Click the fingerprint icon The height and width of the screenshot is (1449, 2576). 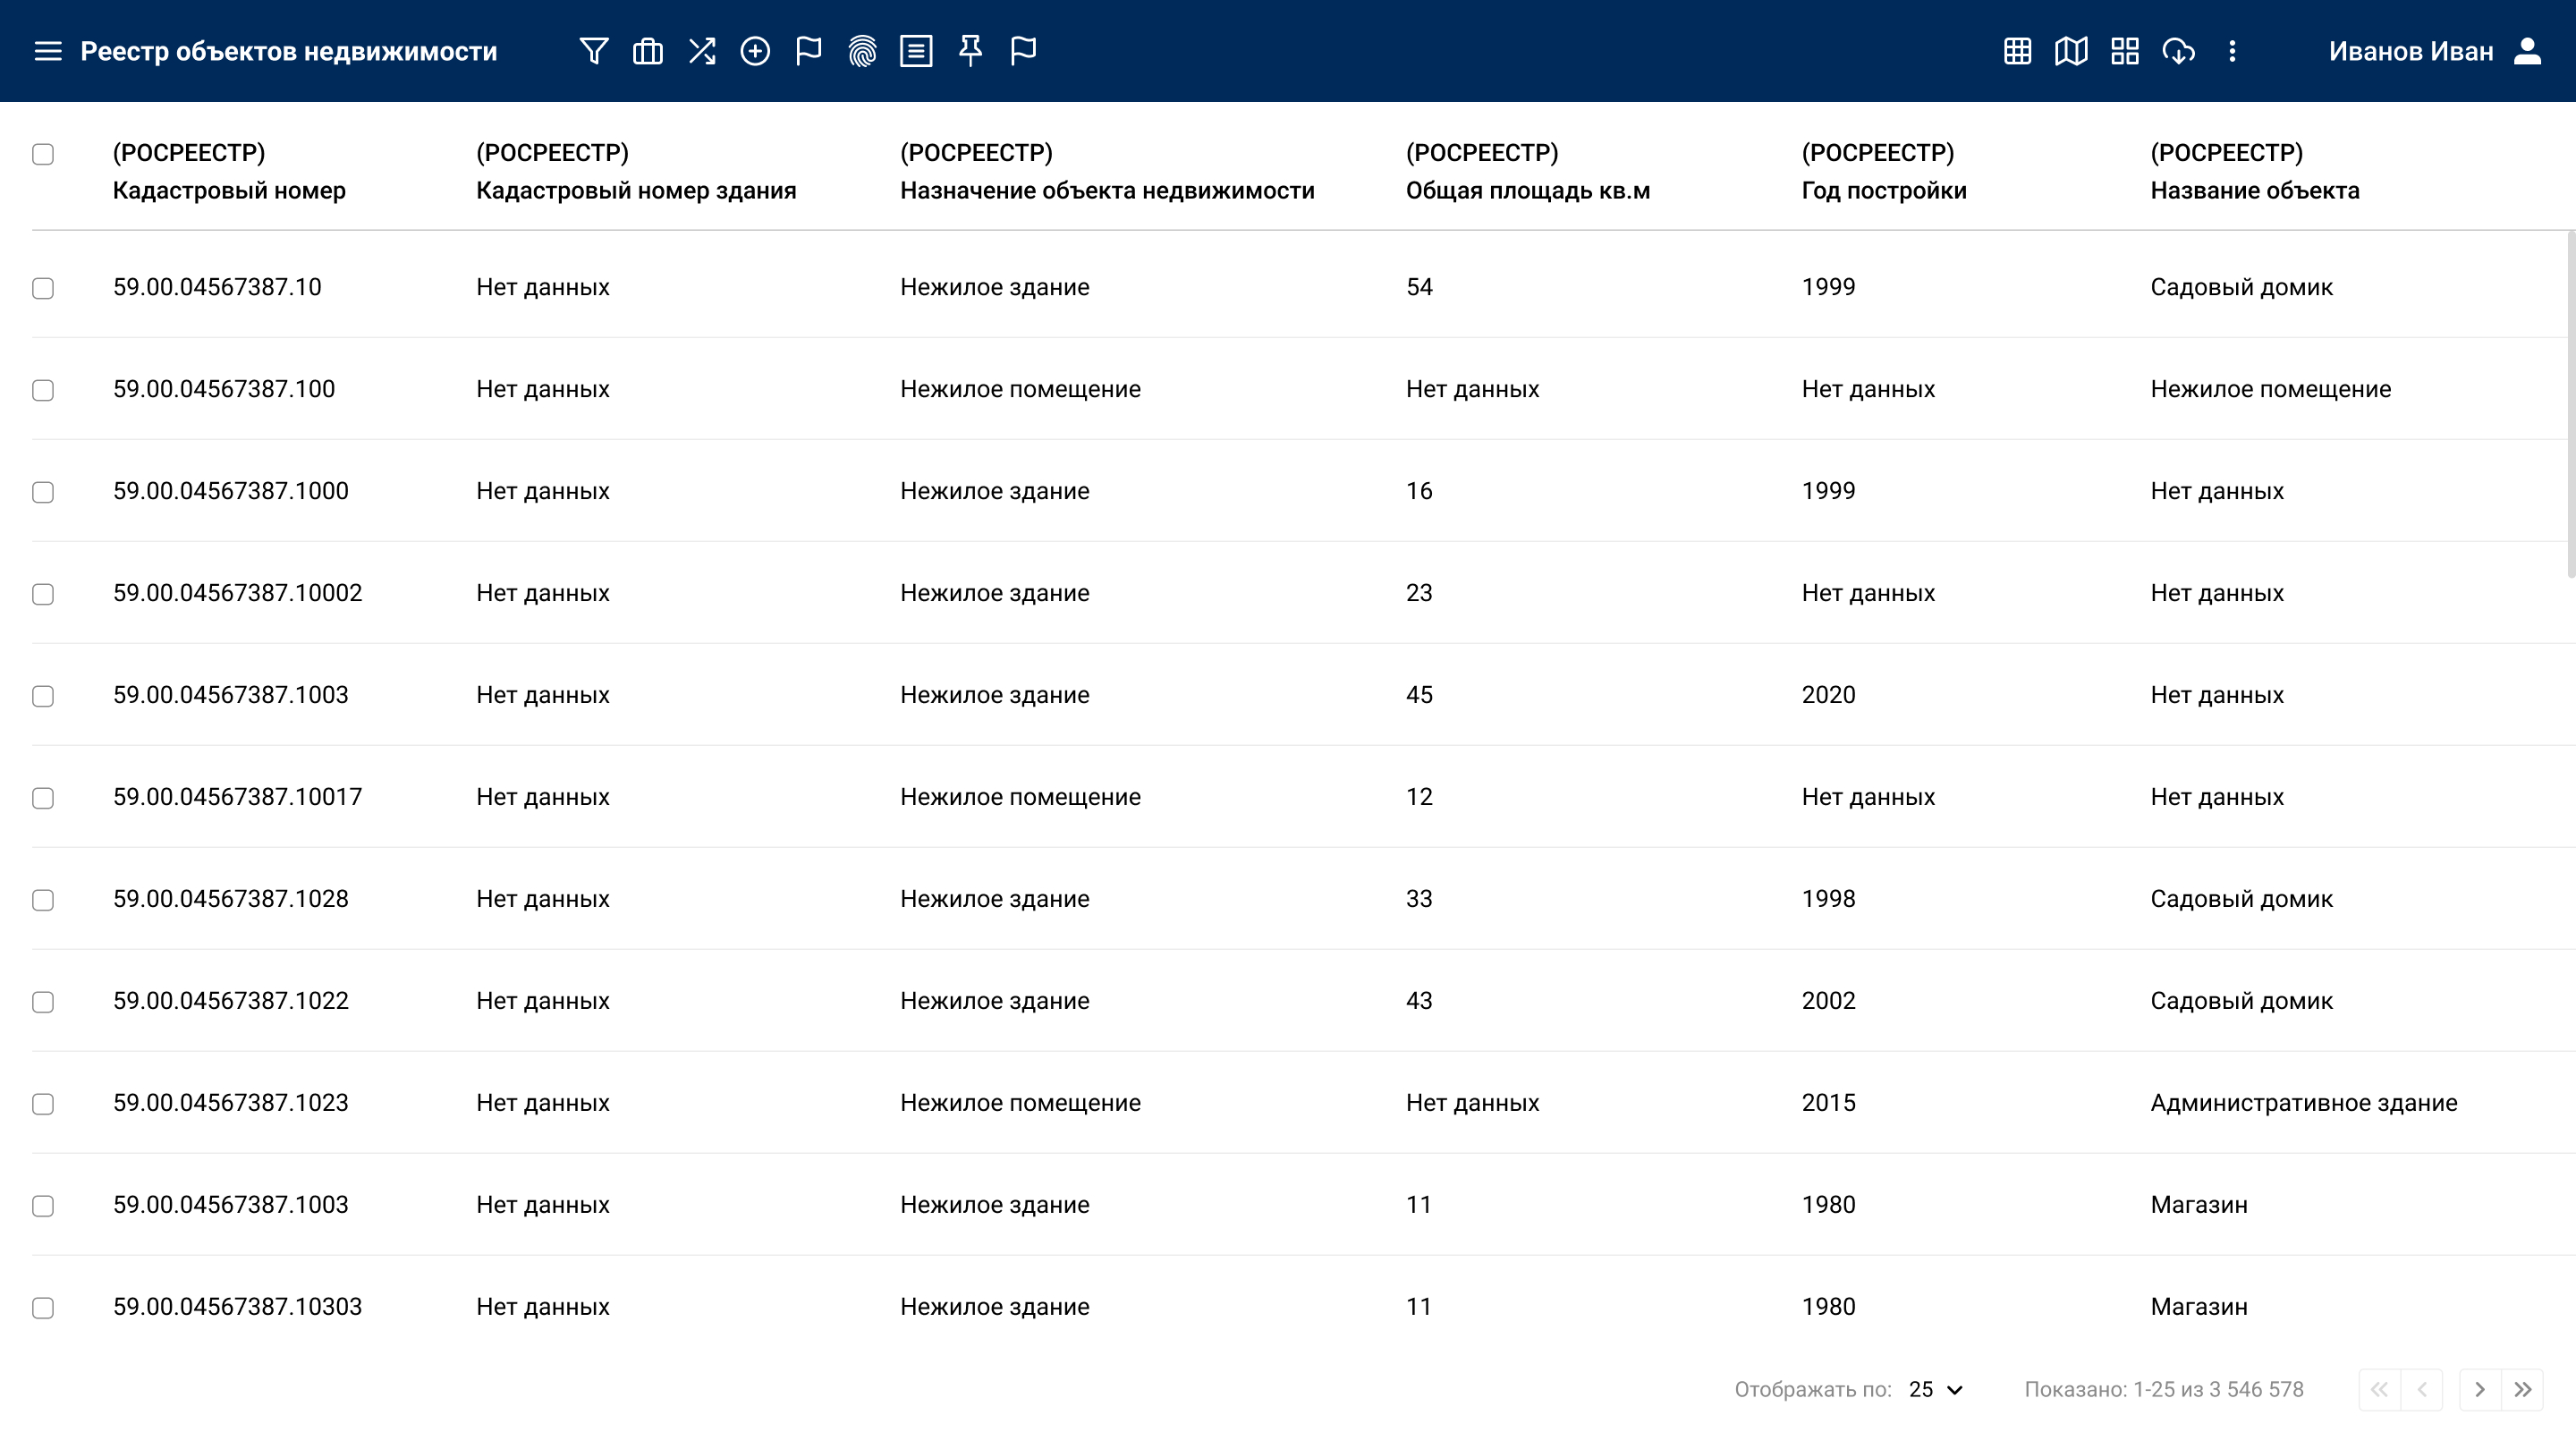point(862,51)
